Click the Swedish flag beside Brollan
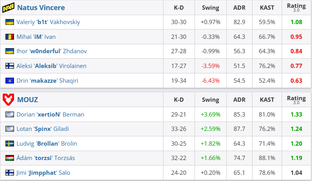This screenshot has width=312, height=181. click(10, 144)
